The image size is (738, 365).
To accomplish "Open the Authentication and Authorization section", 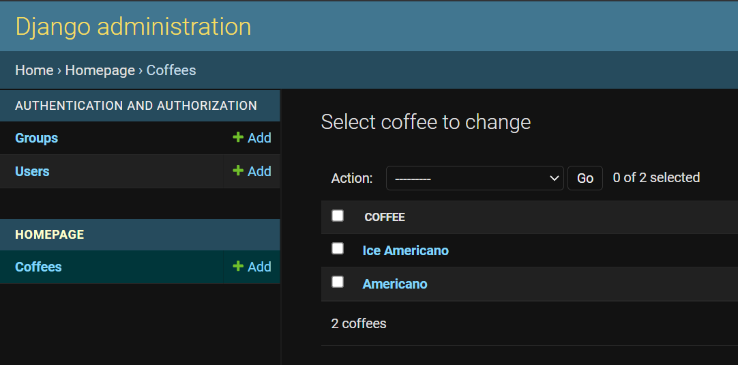I will pos(136,106).
